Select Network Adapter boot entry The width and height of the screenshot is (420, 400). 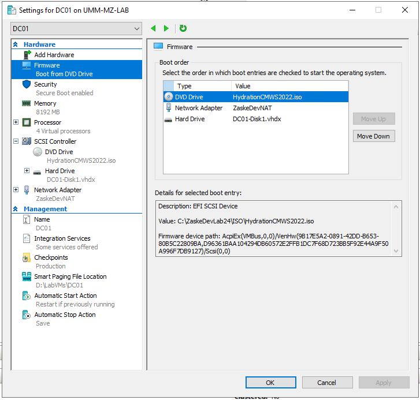click(199, 108)
